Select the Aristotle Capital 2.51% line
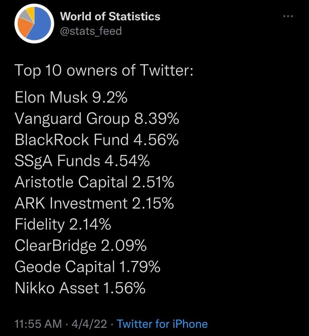Image resolution: width=309 pixels, height=336 pixels. 94,182
